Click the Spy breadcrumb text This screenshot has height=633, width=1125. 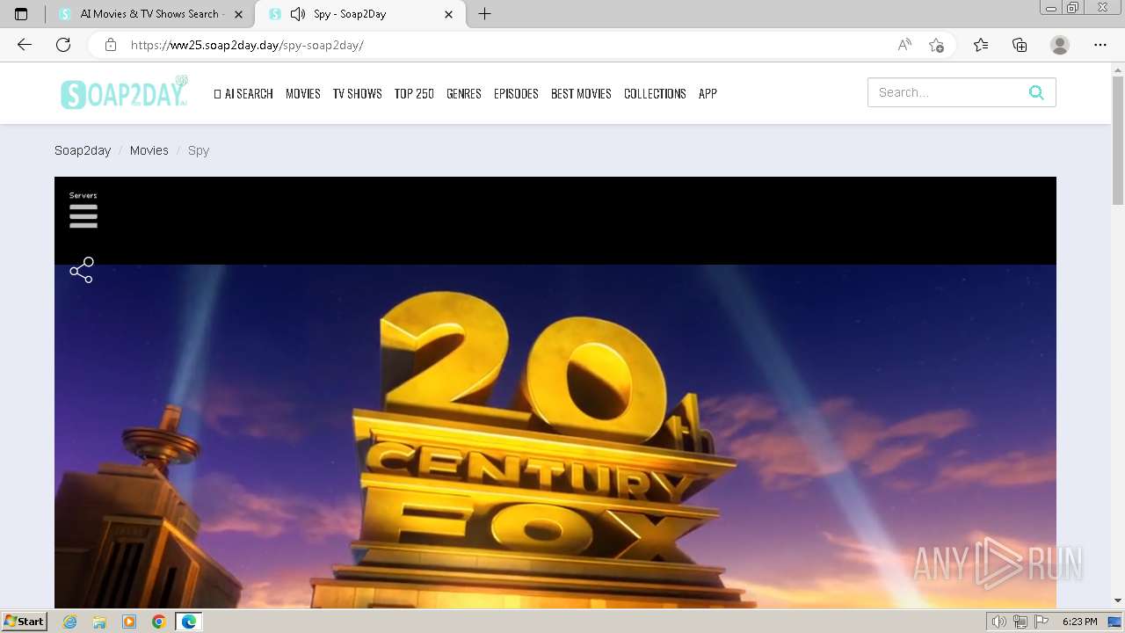tap(199, 150)
